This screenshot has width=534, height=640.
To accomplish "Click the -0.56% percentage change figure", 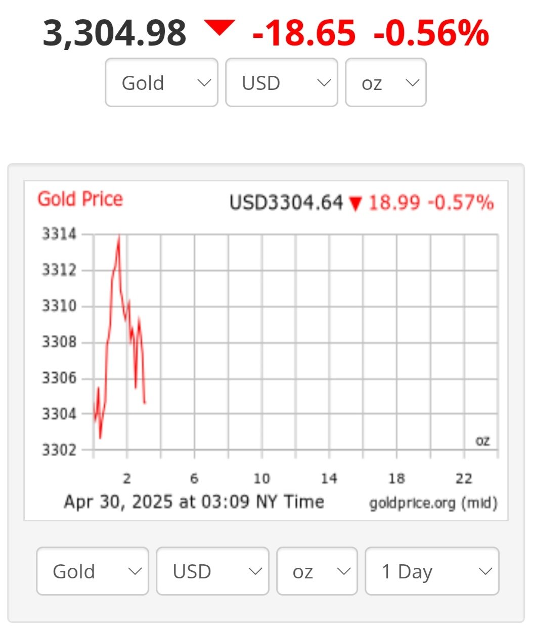I will [x=431, y=33].
